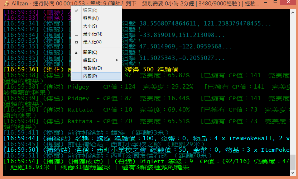298x179 pixels.
Task: Choose 移動(M) from the system menu
Action: 96,18
